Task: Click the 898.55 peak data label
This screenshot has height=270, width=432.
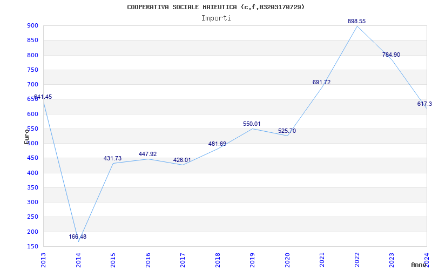Action: [x=356, y=21]
